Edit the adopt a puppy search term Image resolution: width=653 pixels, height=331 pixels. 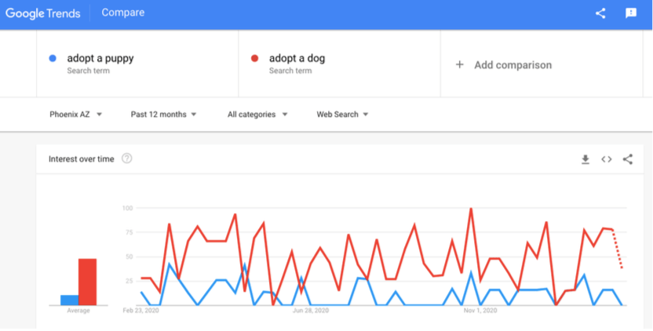(x=100, y=59)
